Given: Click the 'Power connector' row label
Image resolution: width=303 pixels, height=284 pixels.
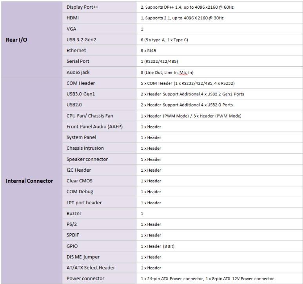Looking at the screenshot, I should click(x=85, y=279).
